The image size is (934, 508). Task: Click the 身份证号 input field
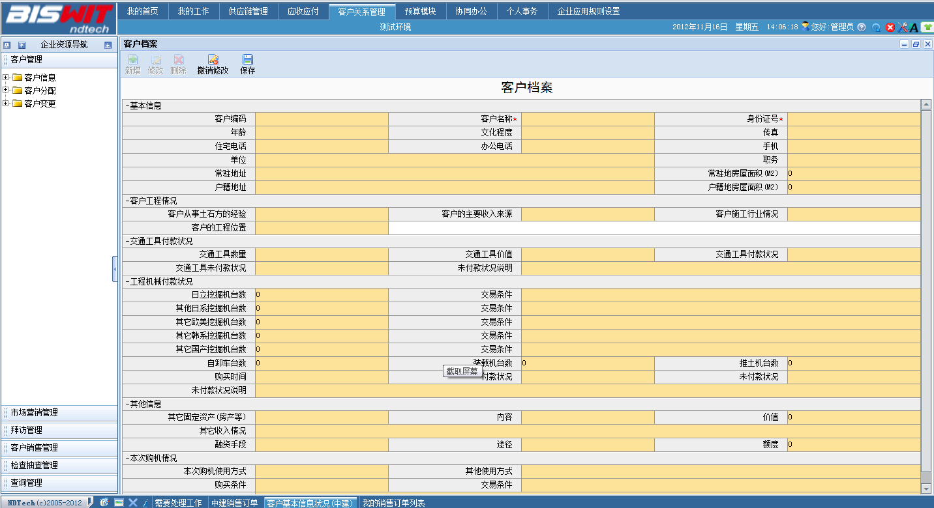[x=854, y=119]
